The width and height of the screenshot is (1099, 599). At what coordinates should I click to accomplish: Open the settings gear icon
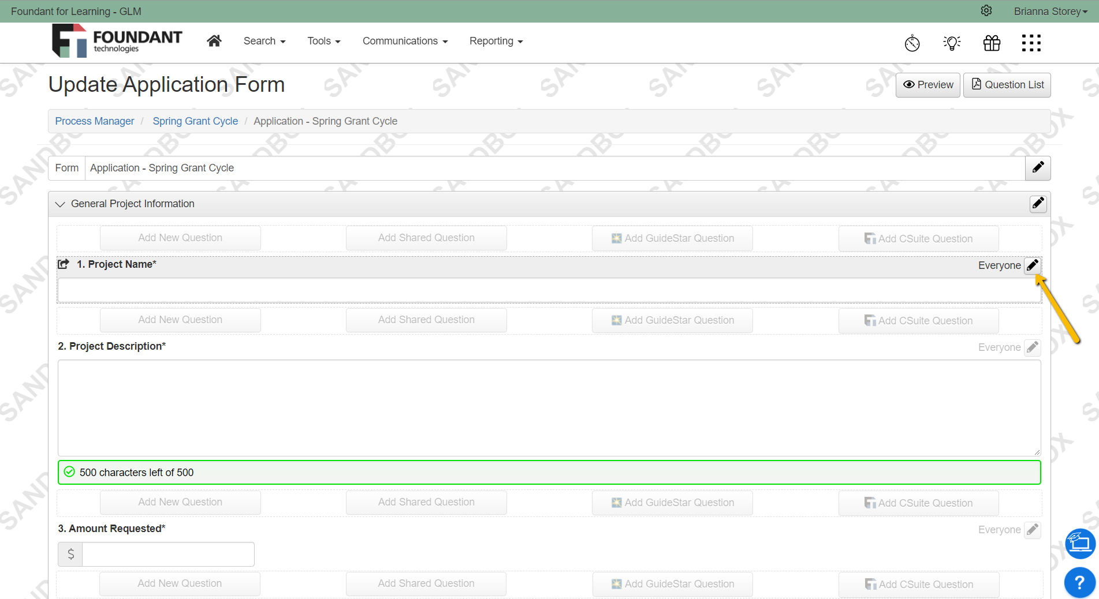coord(986,11)
